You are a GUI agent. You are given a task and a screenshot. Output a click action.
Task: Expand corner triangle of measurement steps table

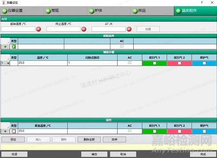(x=8, y=59)
